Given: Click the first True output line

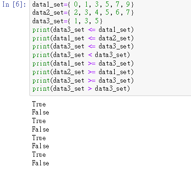Looking at the screenshot, I should point(39,104).
